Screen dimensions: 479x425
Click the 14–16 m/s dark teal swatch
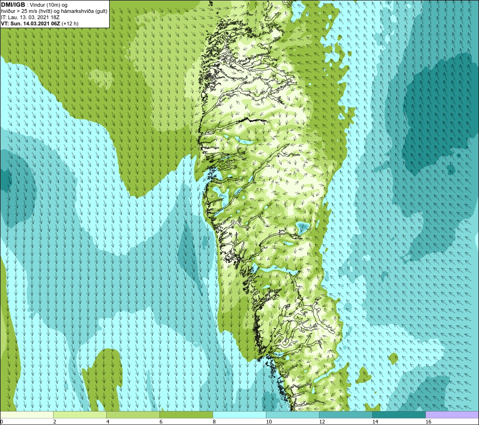coord(399,414)
